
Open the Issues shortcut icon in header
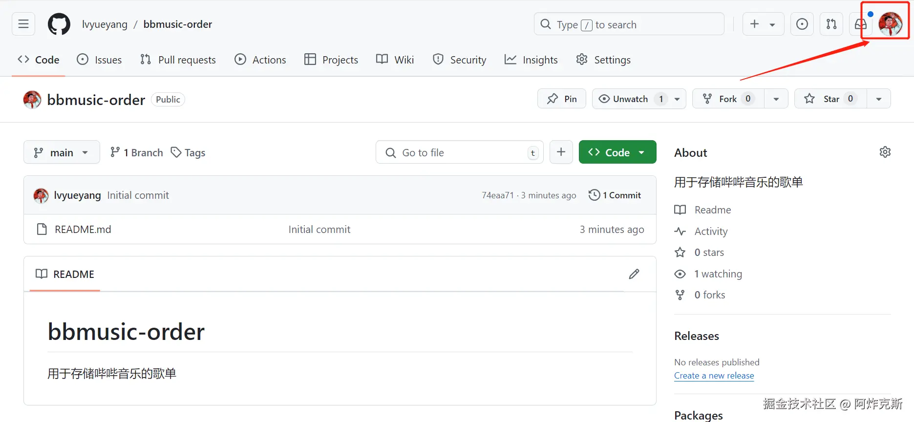click(x=802, y=24)
